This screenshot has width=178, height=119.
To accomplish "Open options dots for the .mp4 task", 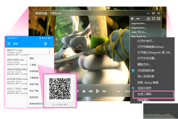I will (x=49, y=52).
